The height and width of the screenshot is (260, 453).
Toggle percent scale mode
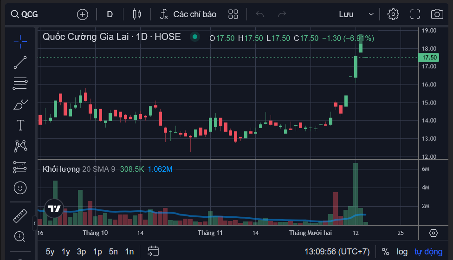(385, 252)
